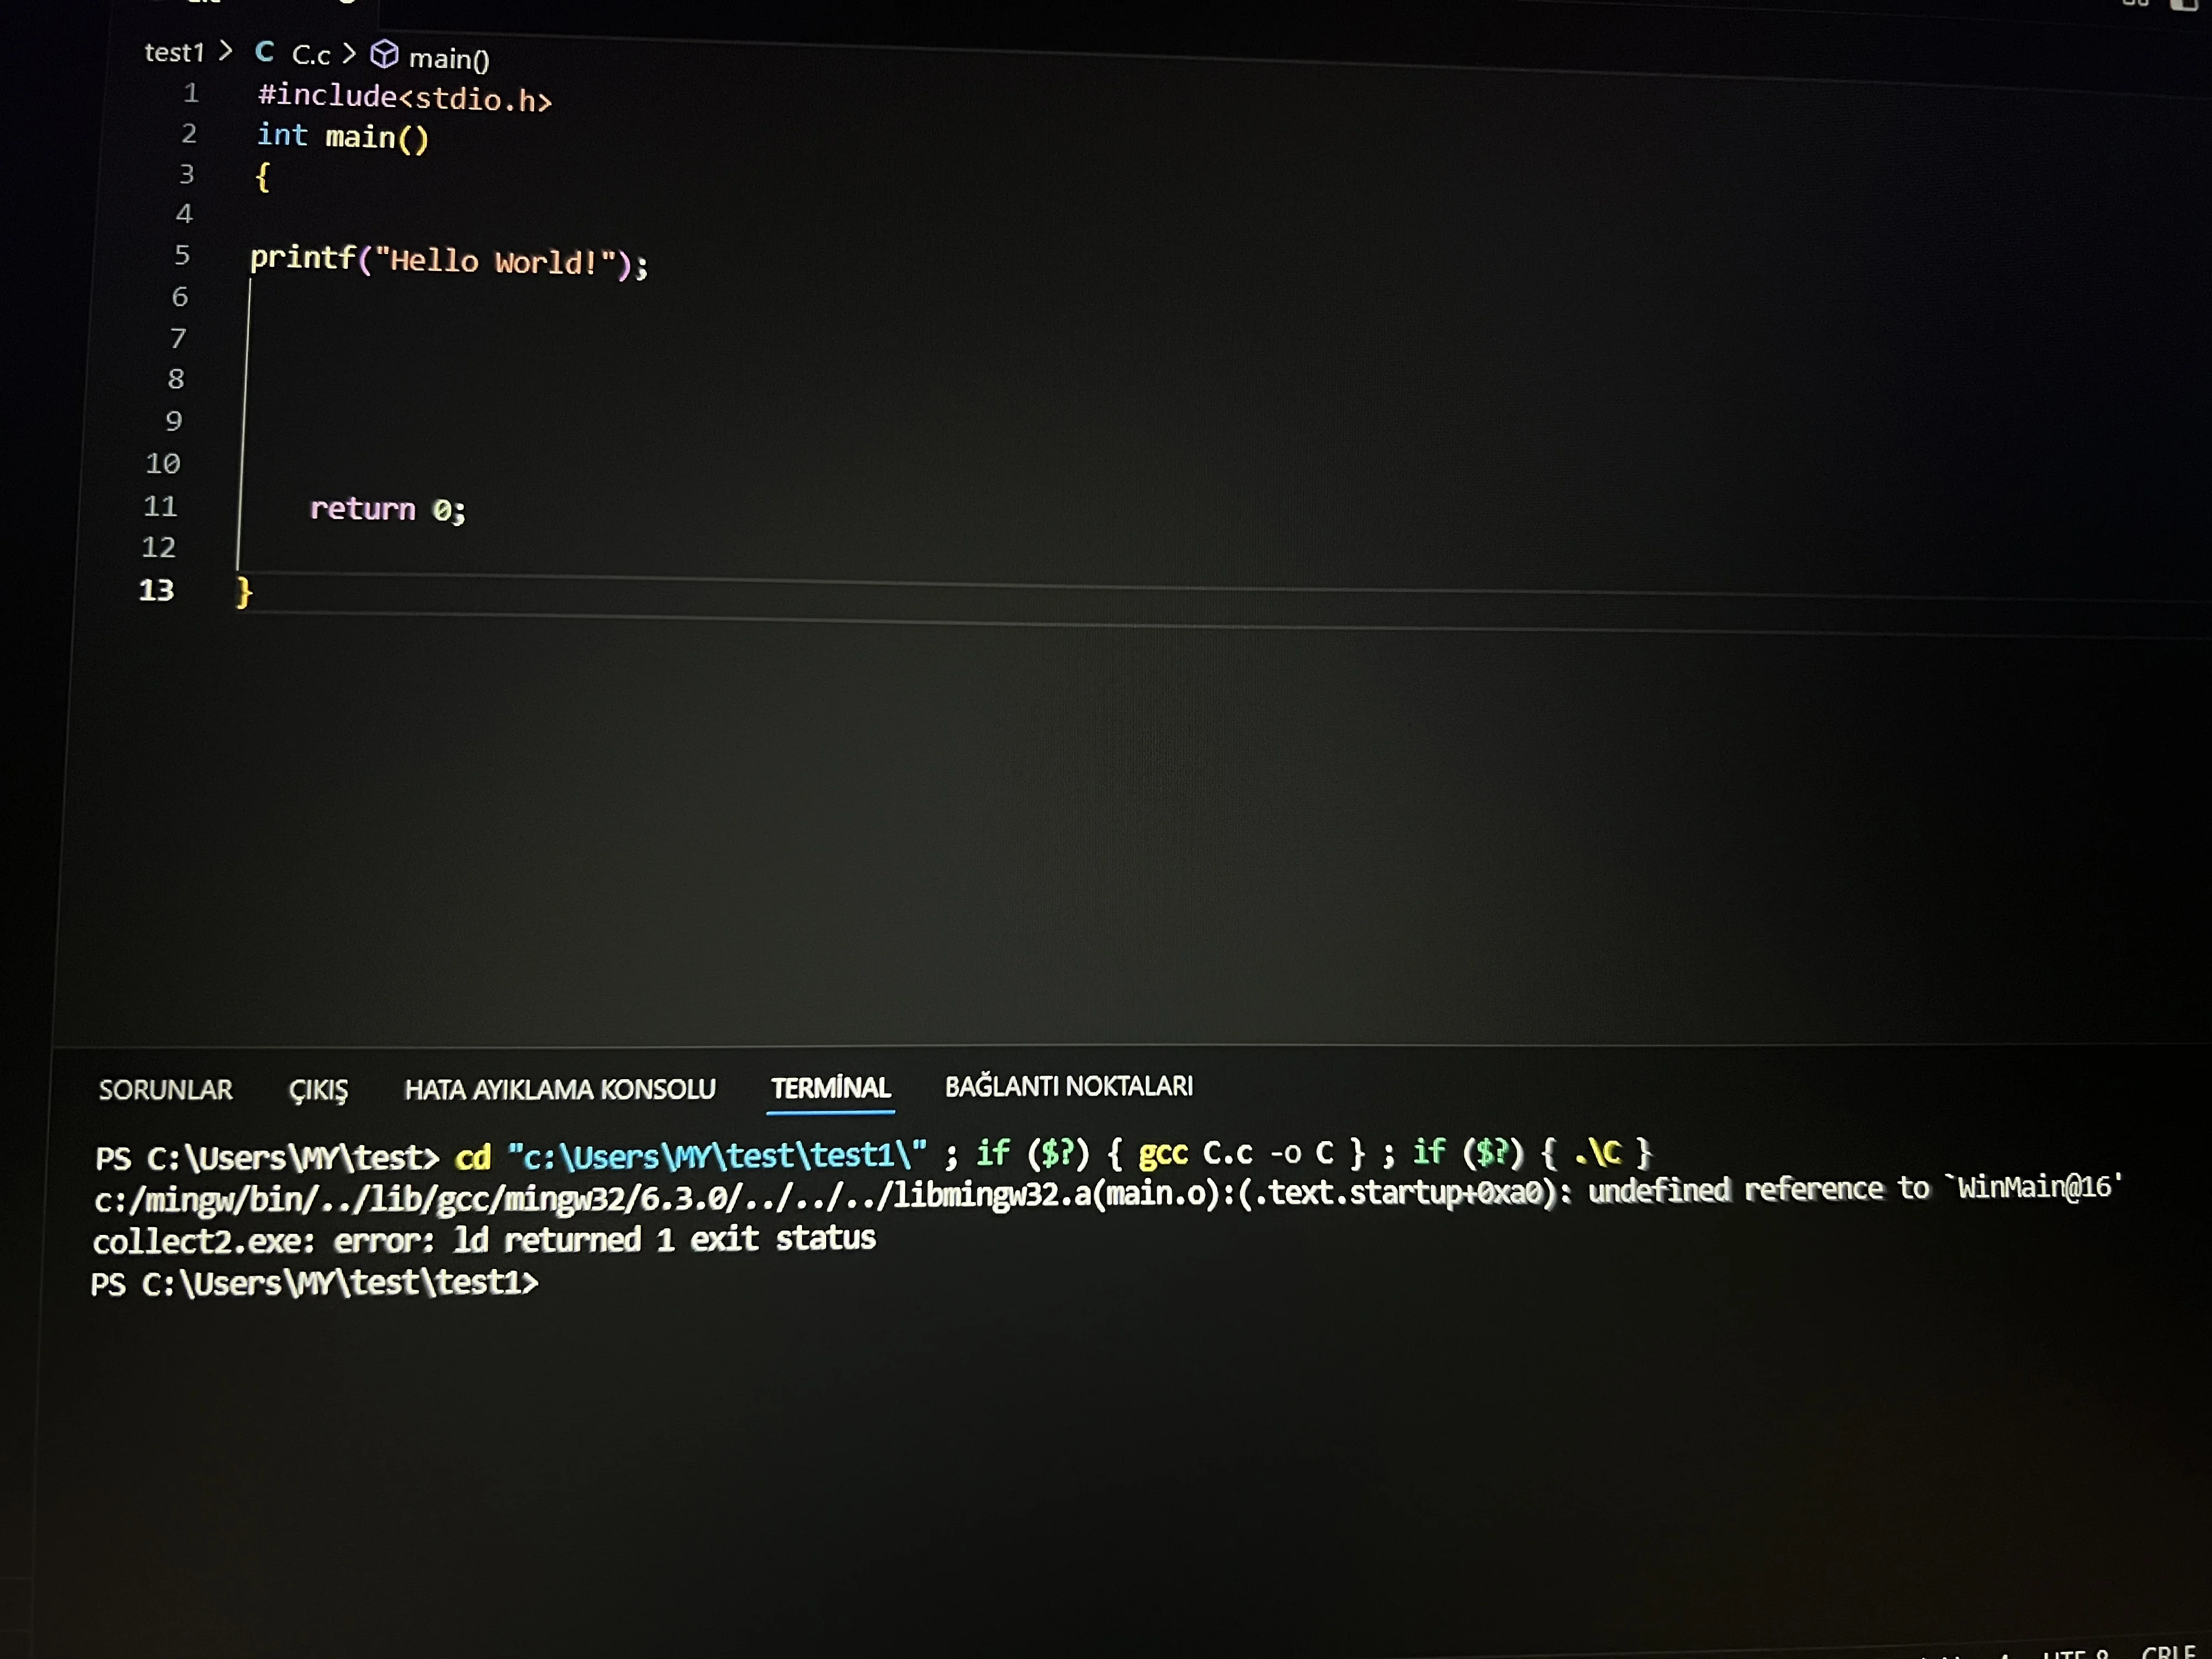Image resolution: width=2212 pixels, height=1659 pixels.
Task: Switch to SORUNLAR panel tab
Action: pyautogui.click(x=165, y=1090)
